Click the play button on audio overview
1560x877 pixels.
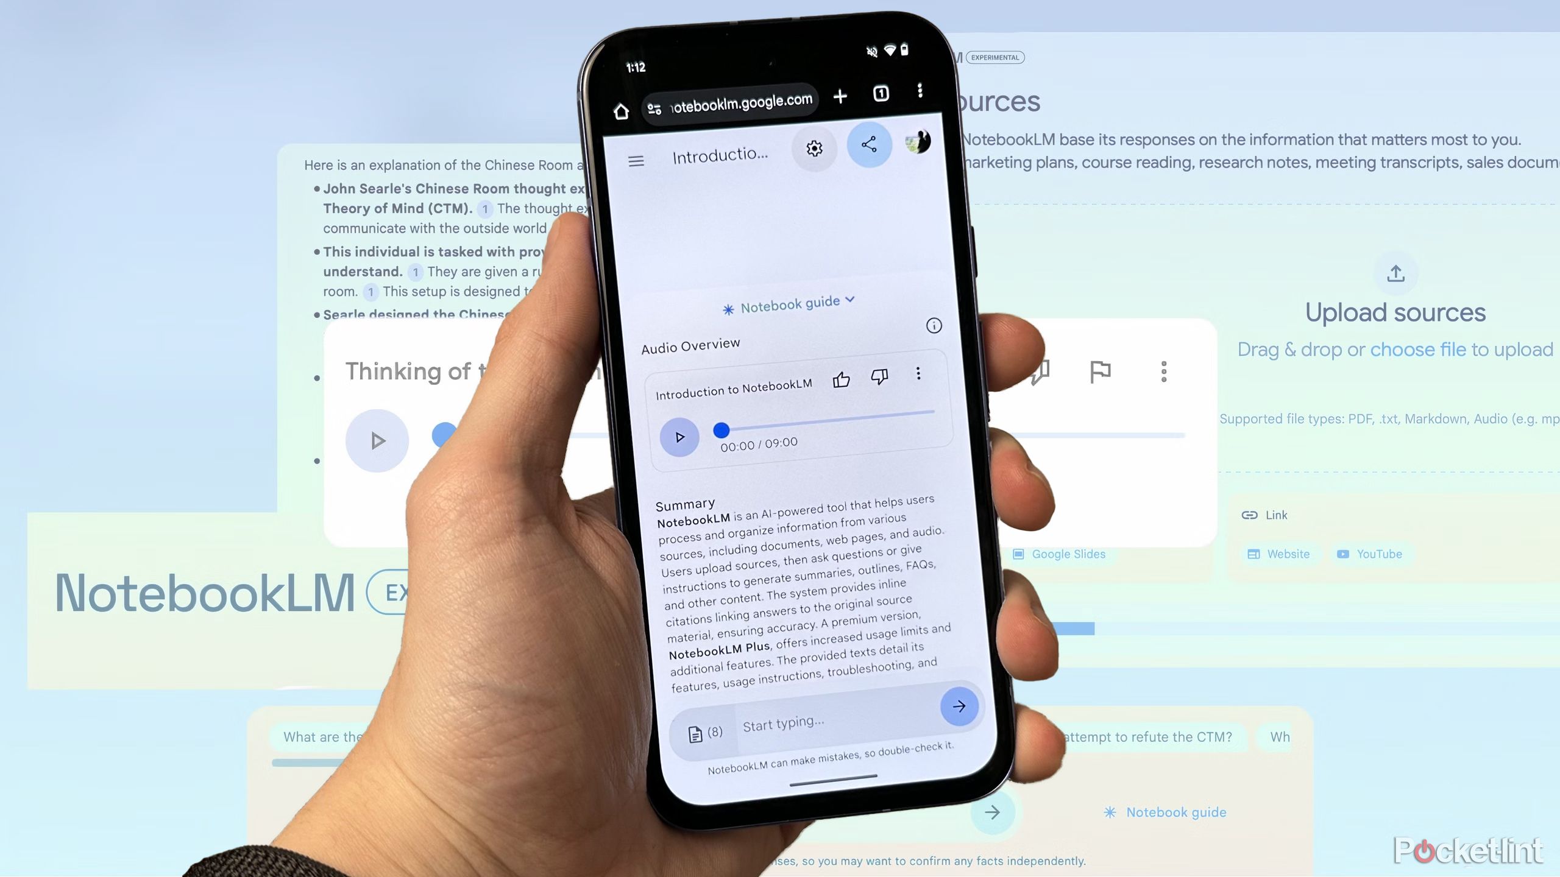(679, 437)
